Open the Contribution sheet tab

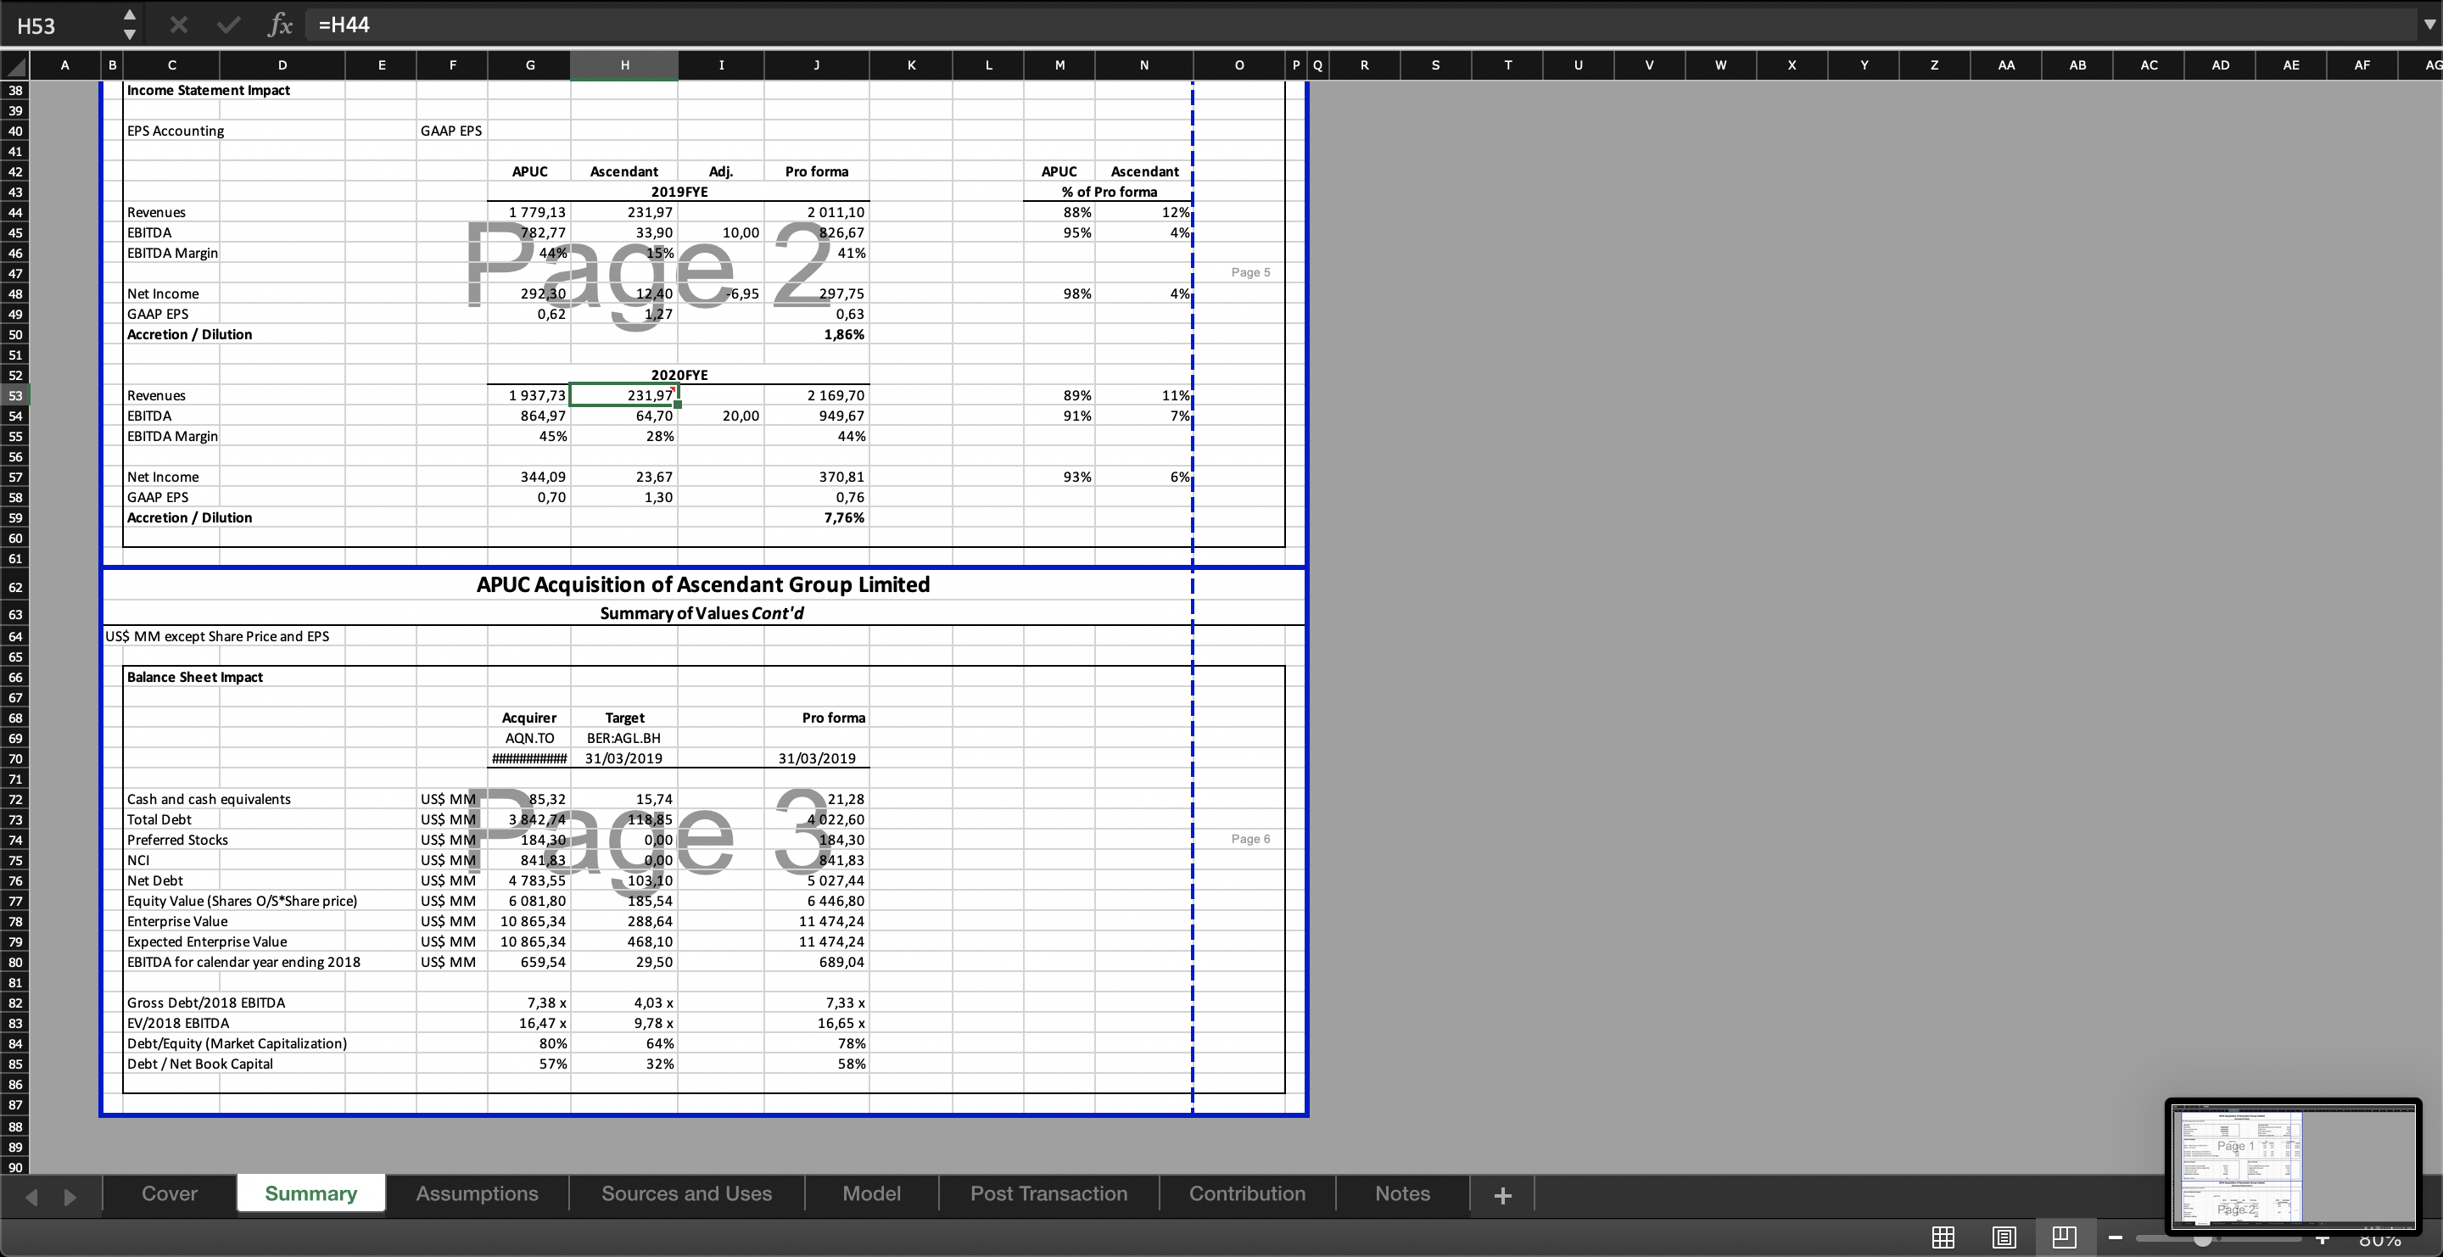[1247, 1193]
